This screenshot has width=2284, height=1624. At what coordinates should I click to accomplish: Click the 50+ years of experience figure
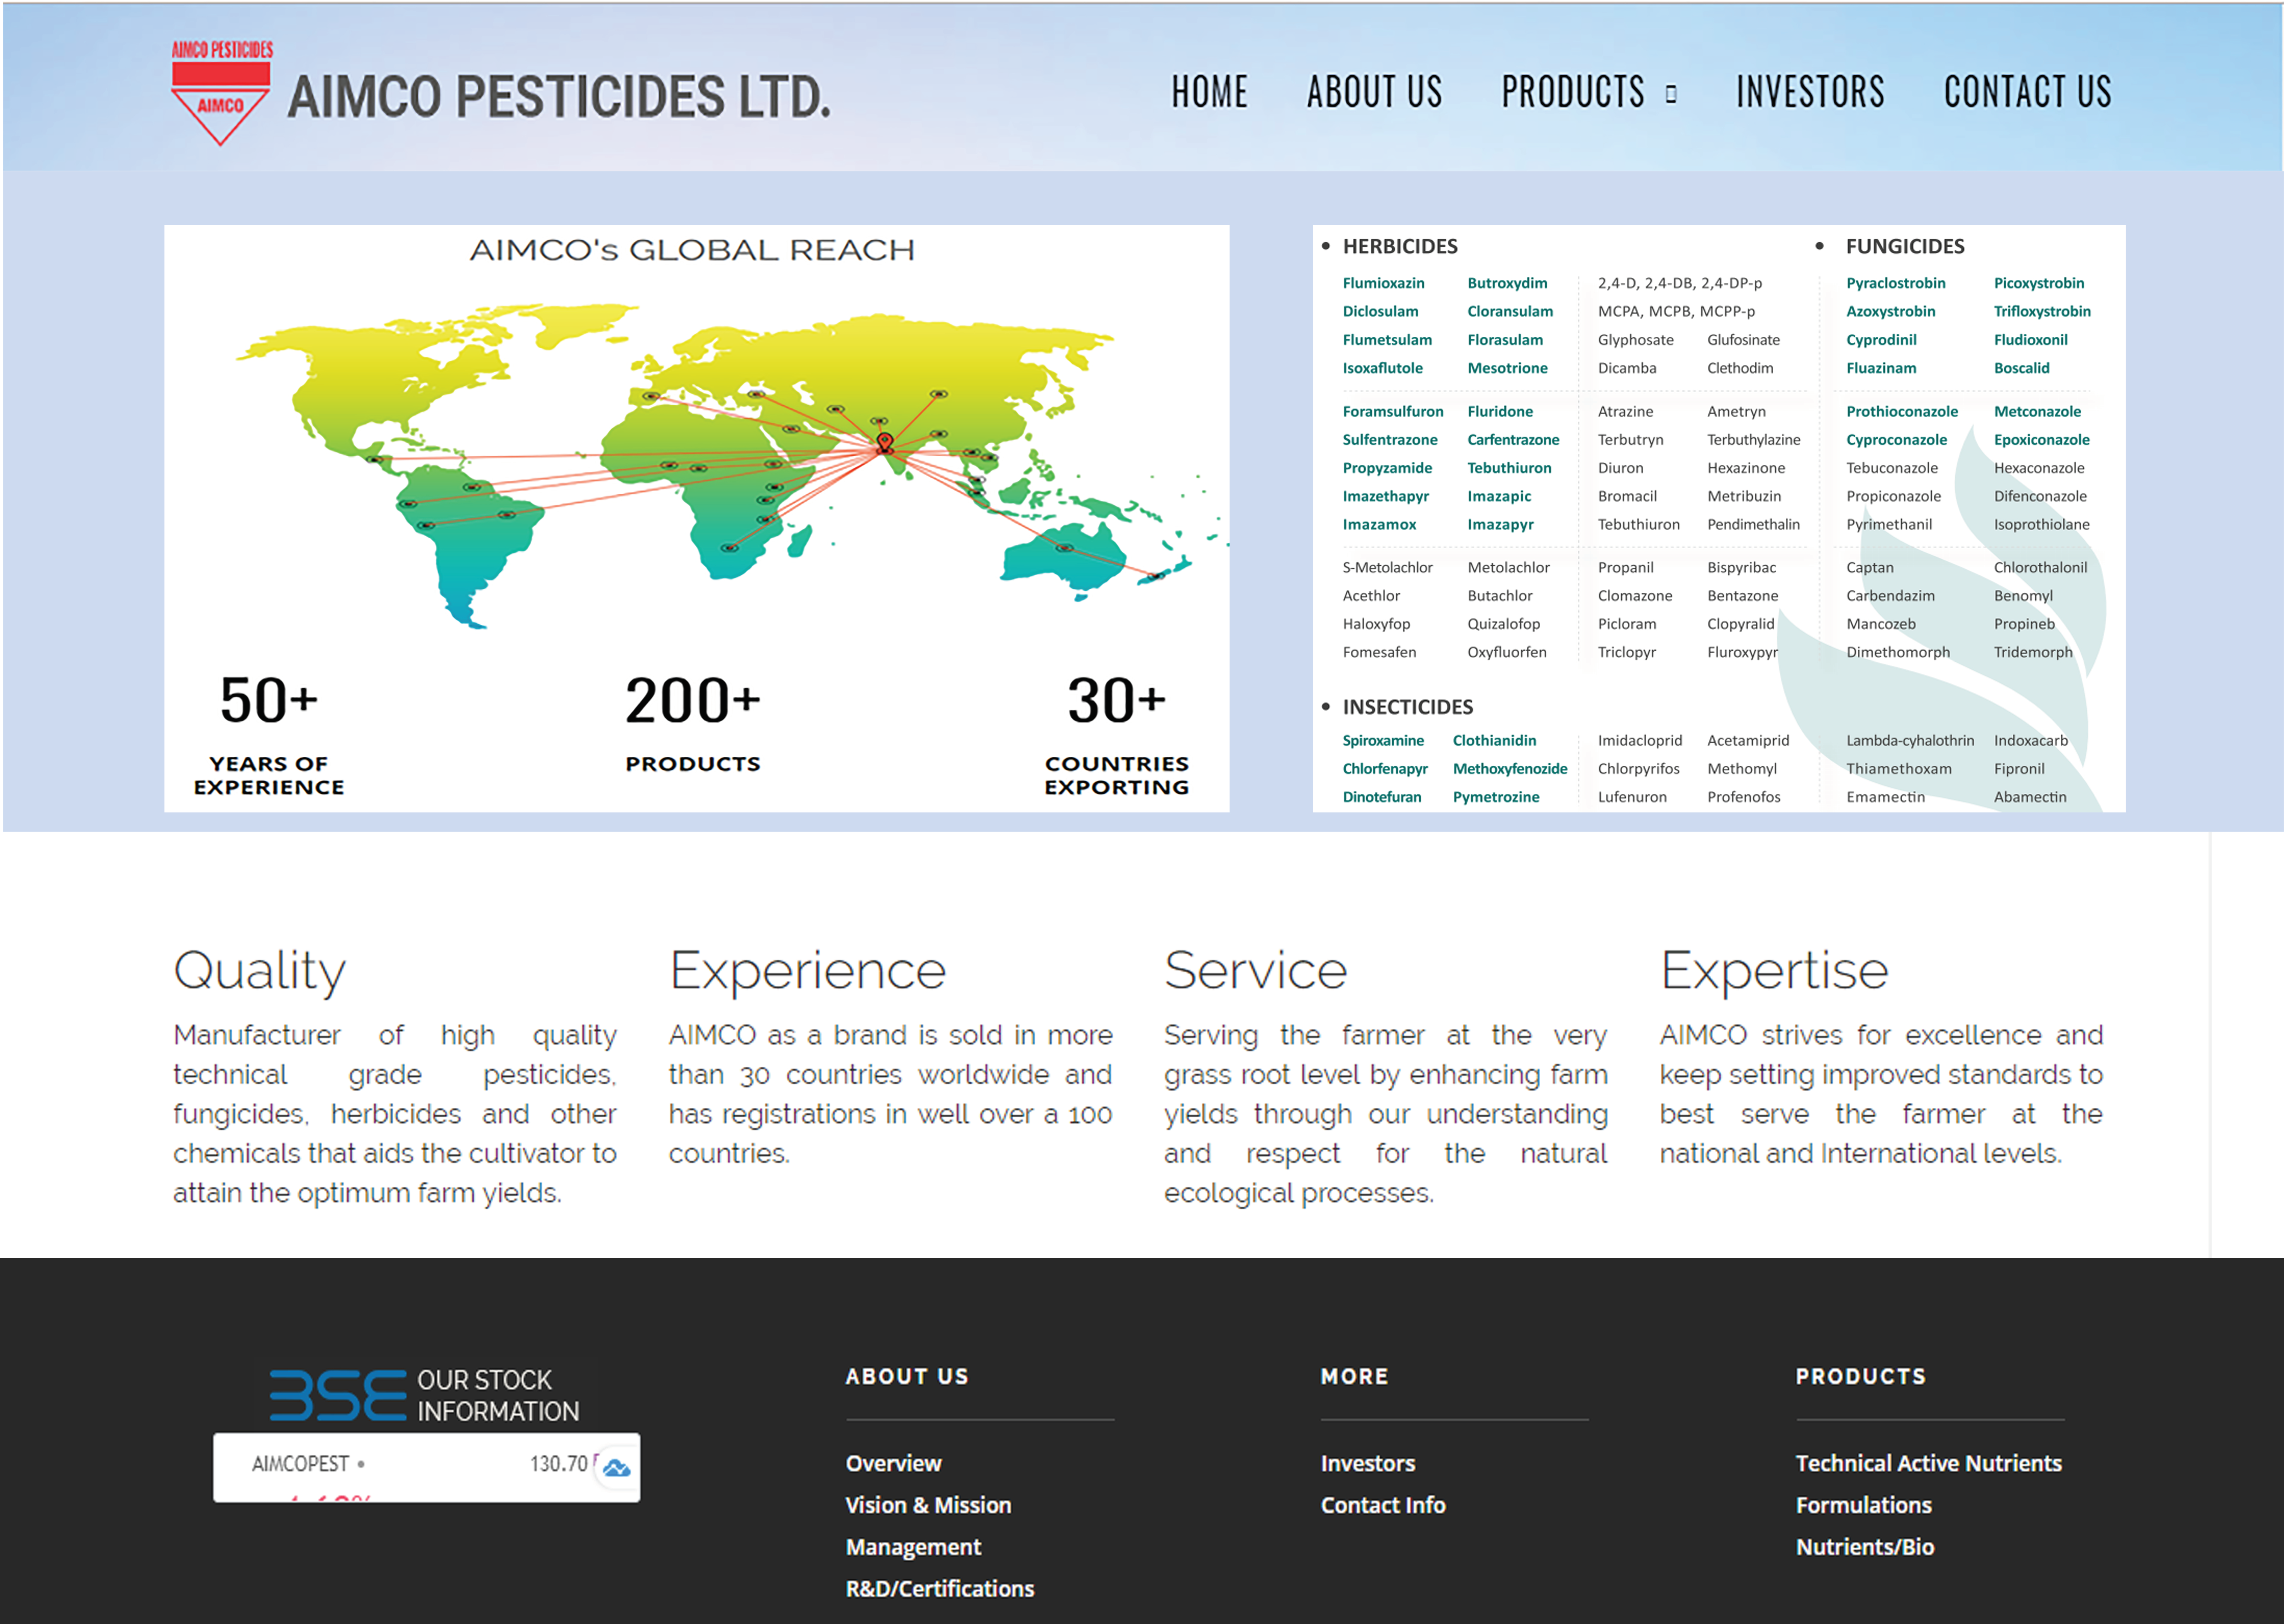click(269, 700)
